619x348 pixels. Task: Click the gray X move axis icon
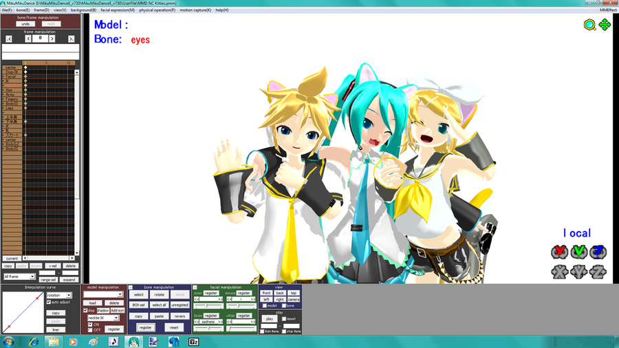[559, 272]
